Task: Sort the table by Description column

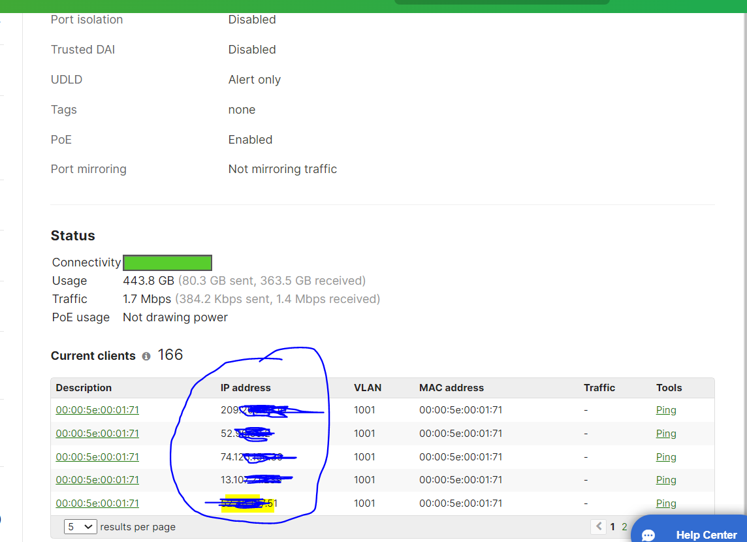Action: (x=84, y=387)
